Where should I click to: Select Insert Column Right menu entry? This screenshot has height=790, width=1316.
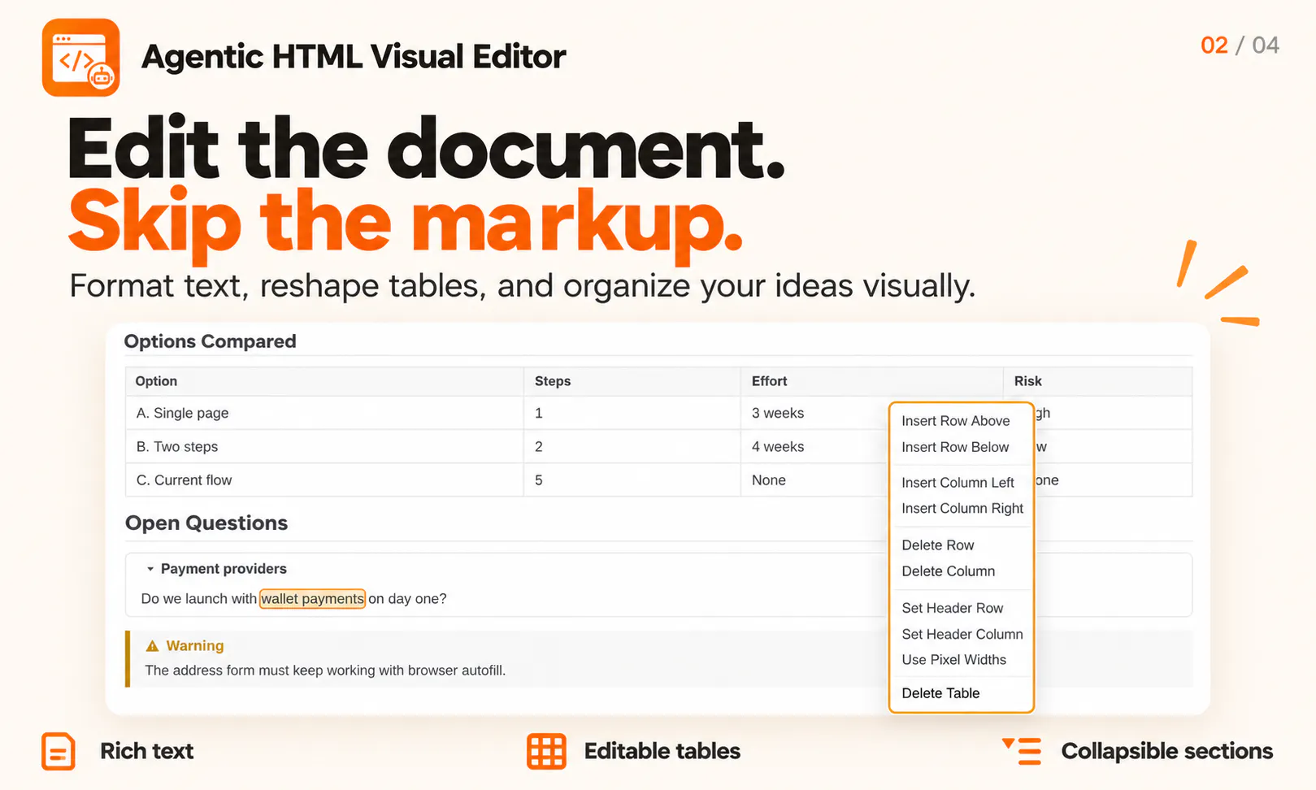coord(962,508)
